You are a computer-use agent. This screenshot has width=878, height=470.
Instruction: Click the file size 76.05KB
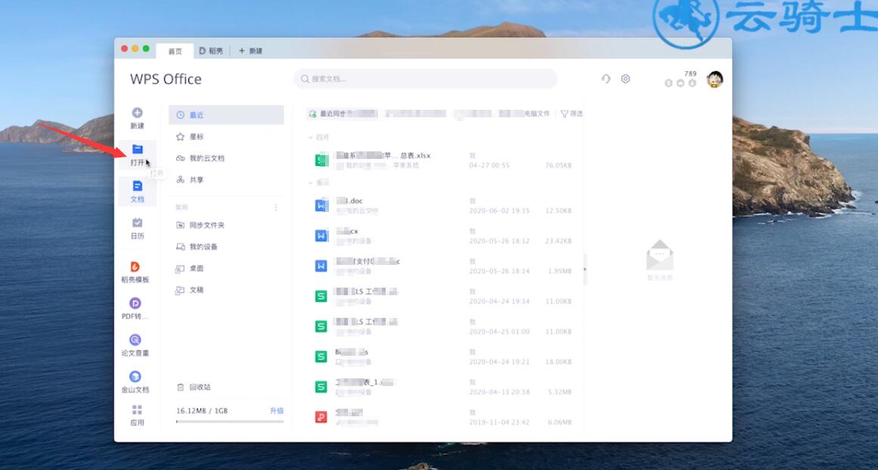(x=558, y=166)
